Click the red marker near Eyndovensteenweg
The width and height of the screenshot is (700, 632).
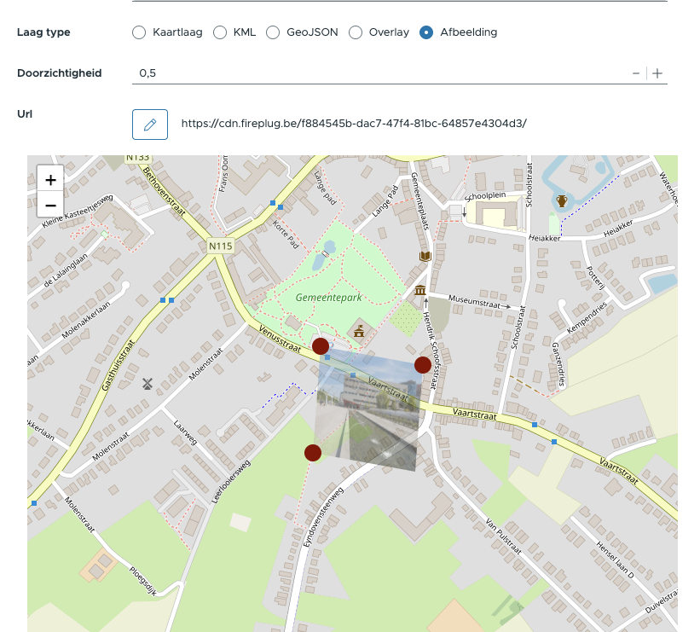[313, 453]
